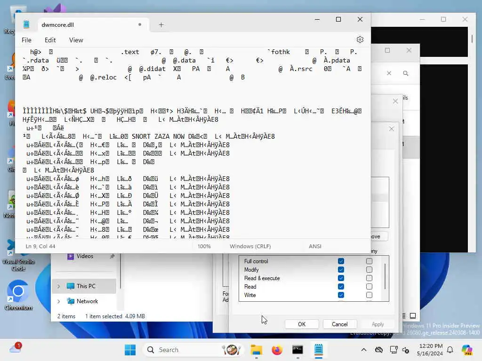Click the muted volume tray icon
The image size is (482, 361).
coord(406,350)
